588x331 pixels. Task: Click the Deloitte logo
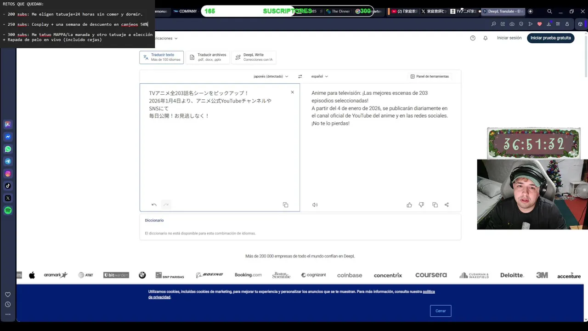[x=512, y=275]
